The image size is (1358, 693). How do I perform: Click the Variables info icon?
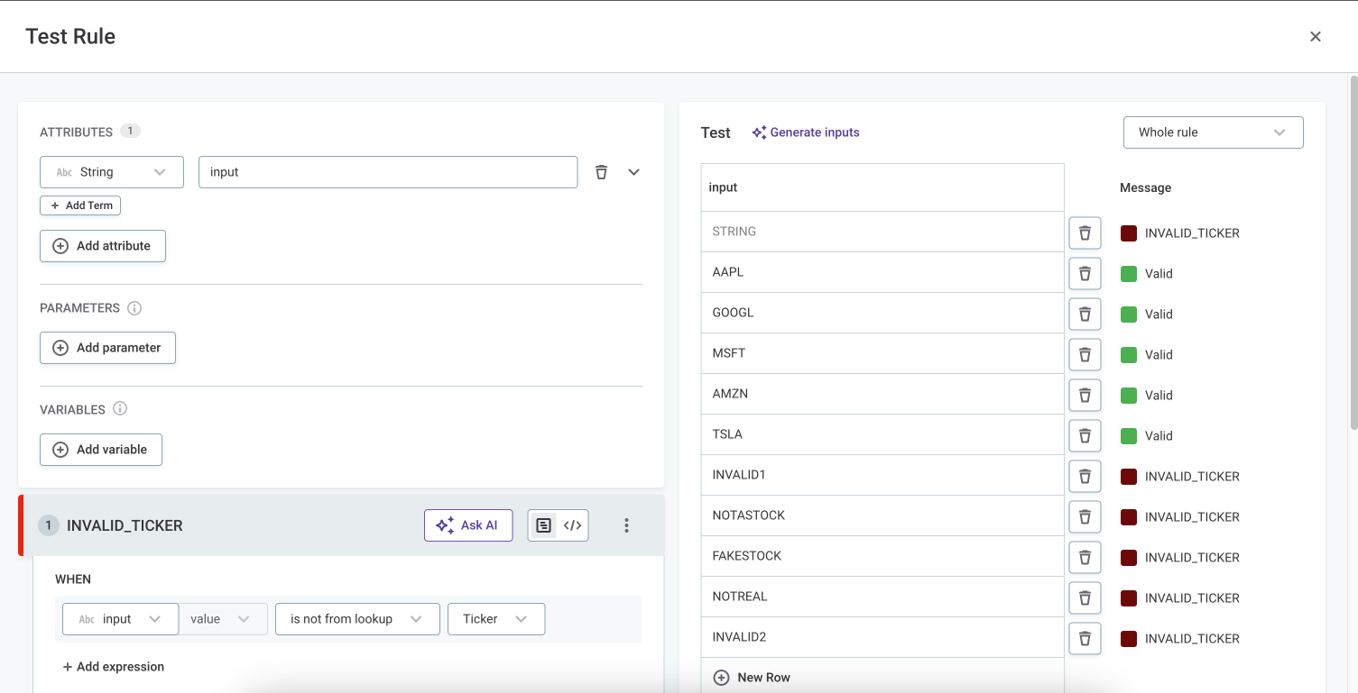(120, 409)
